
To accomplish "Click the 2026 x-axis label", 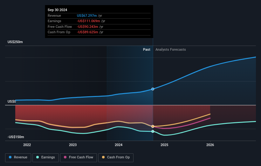I will point(210,145).
